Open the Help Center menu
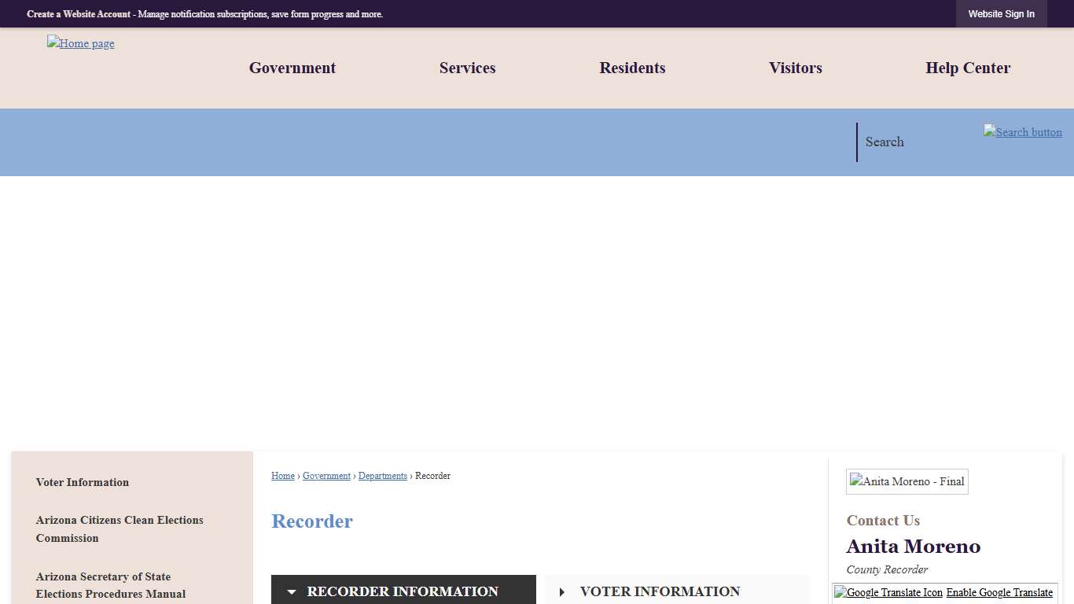 click(x=968, y=68)
